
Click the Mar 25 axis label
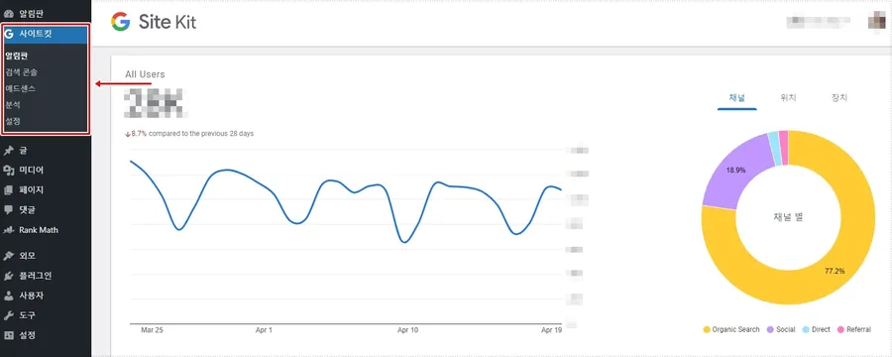(152, 330)
